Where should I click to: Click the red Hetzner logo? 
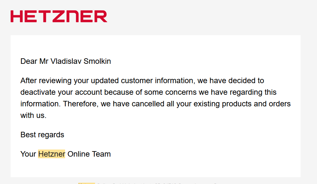(x=59, y=16)
